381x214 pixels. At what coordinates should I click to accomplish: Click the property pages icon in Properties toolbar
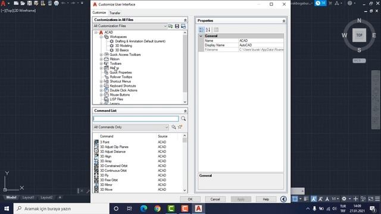pyautogui.click(x=216, y=30)
